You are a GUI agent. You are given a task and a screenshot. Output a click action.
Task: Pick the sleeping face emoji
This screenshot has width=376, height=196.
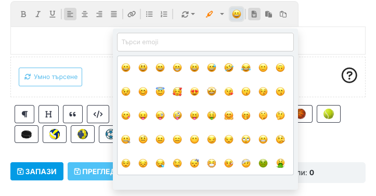tap(195, 163)
